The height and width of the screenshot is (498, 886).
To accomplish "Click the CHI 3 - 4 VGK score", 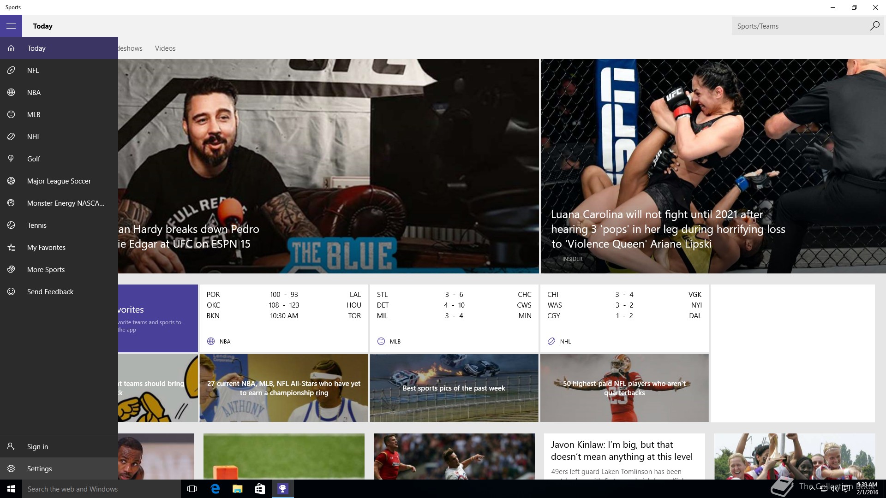I will click(x=624, y=294).
